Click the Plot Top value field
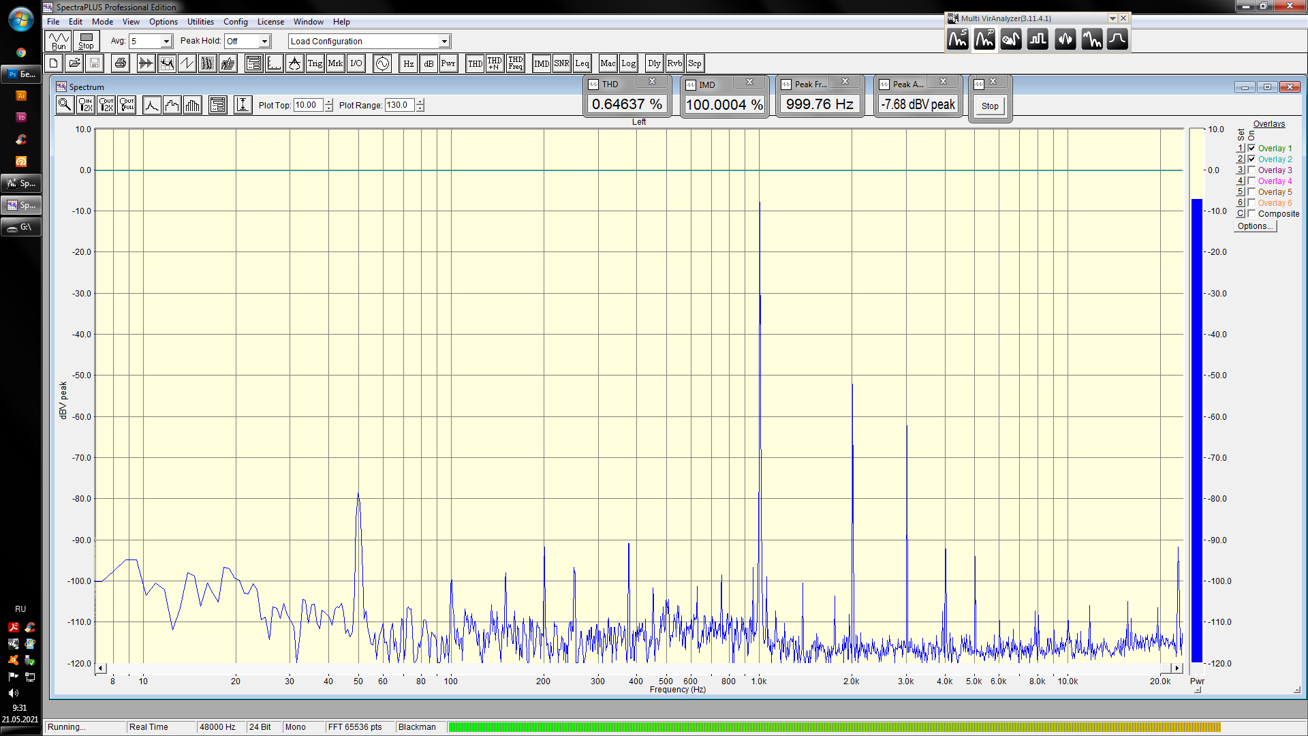This screenshot has width=1308, height=736. pos(308,105)
